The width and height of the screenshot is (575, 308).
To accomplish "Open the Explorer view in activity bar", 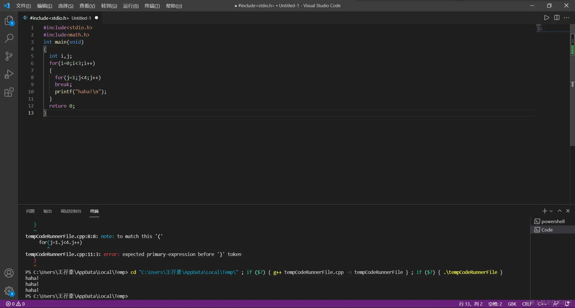I will pyautogui.click(x=9, y=21).
